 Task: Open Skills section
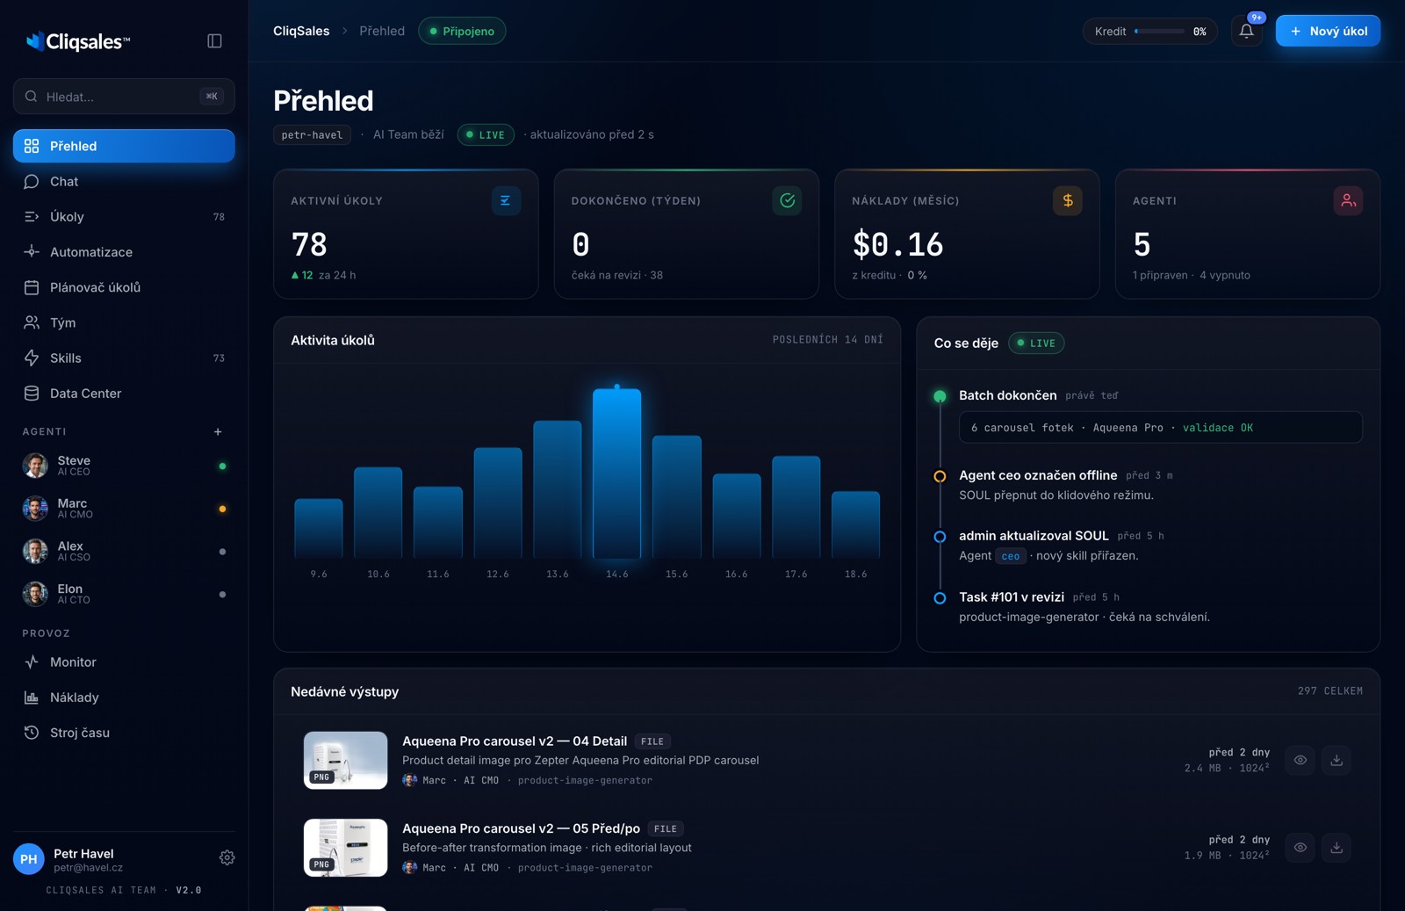[x=124, y=358]
